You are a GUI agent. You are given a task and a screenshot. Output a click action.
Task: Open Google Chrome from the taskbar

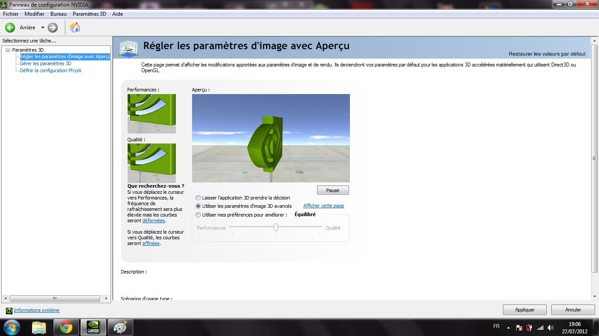(x=66, y=327)
